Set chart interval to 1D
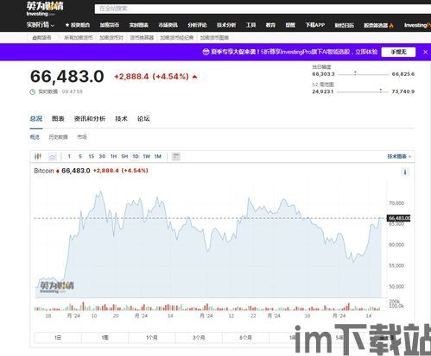431x356 pixels. tap(136, 156)
